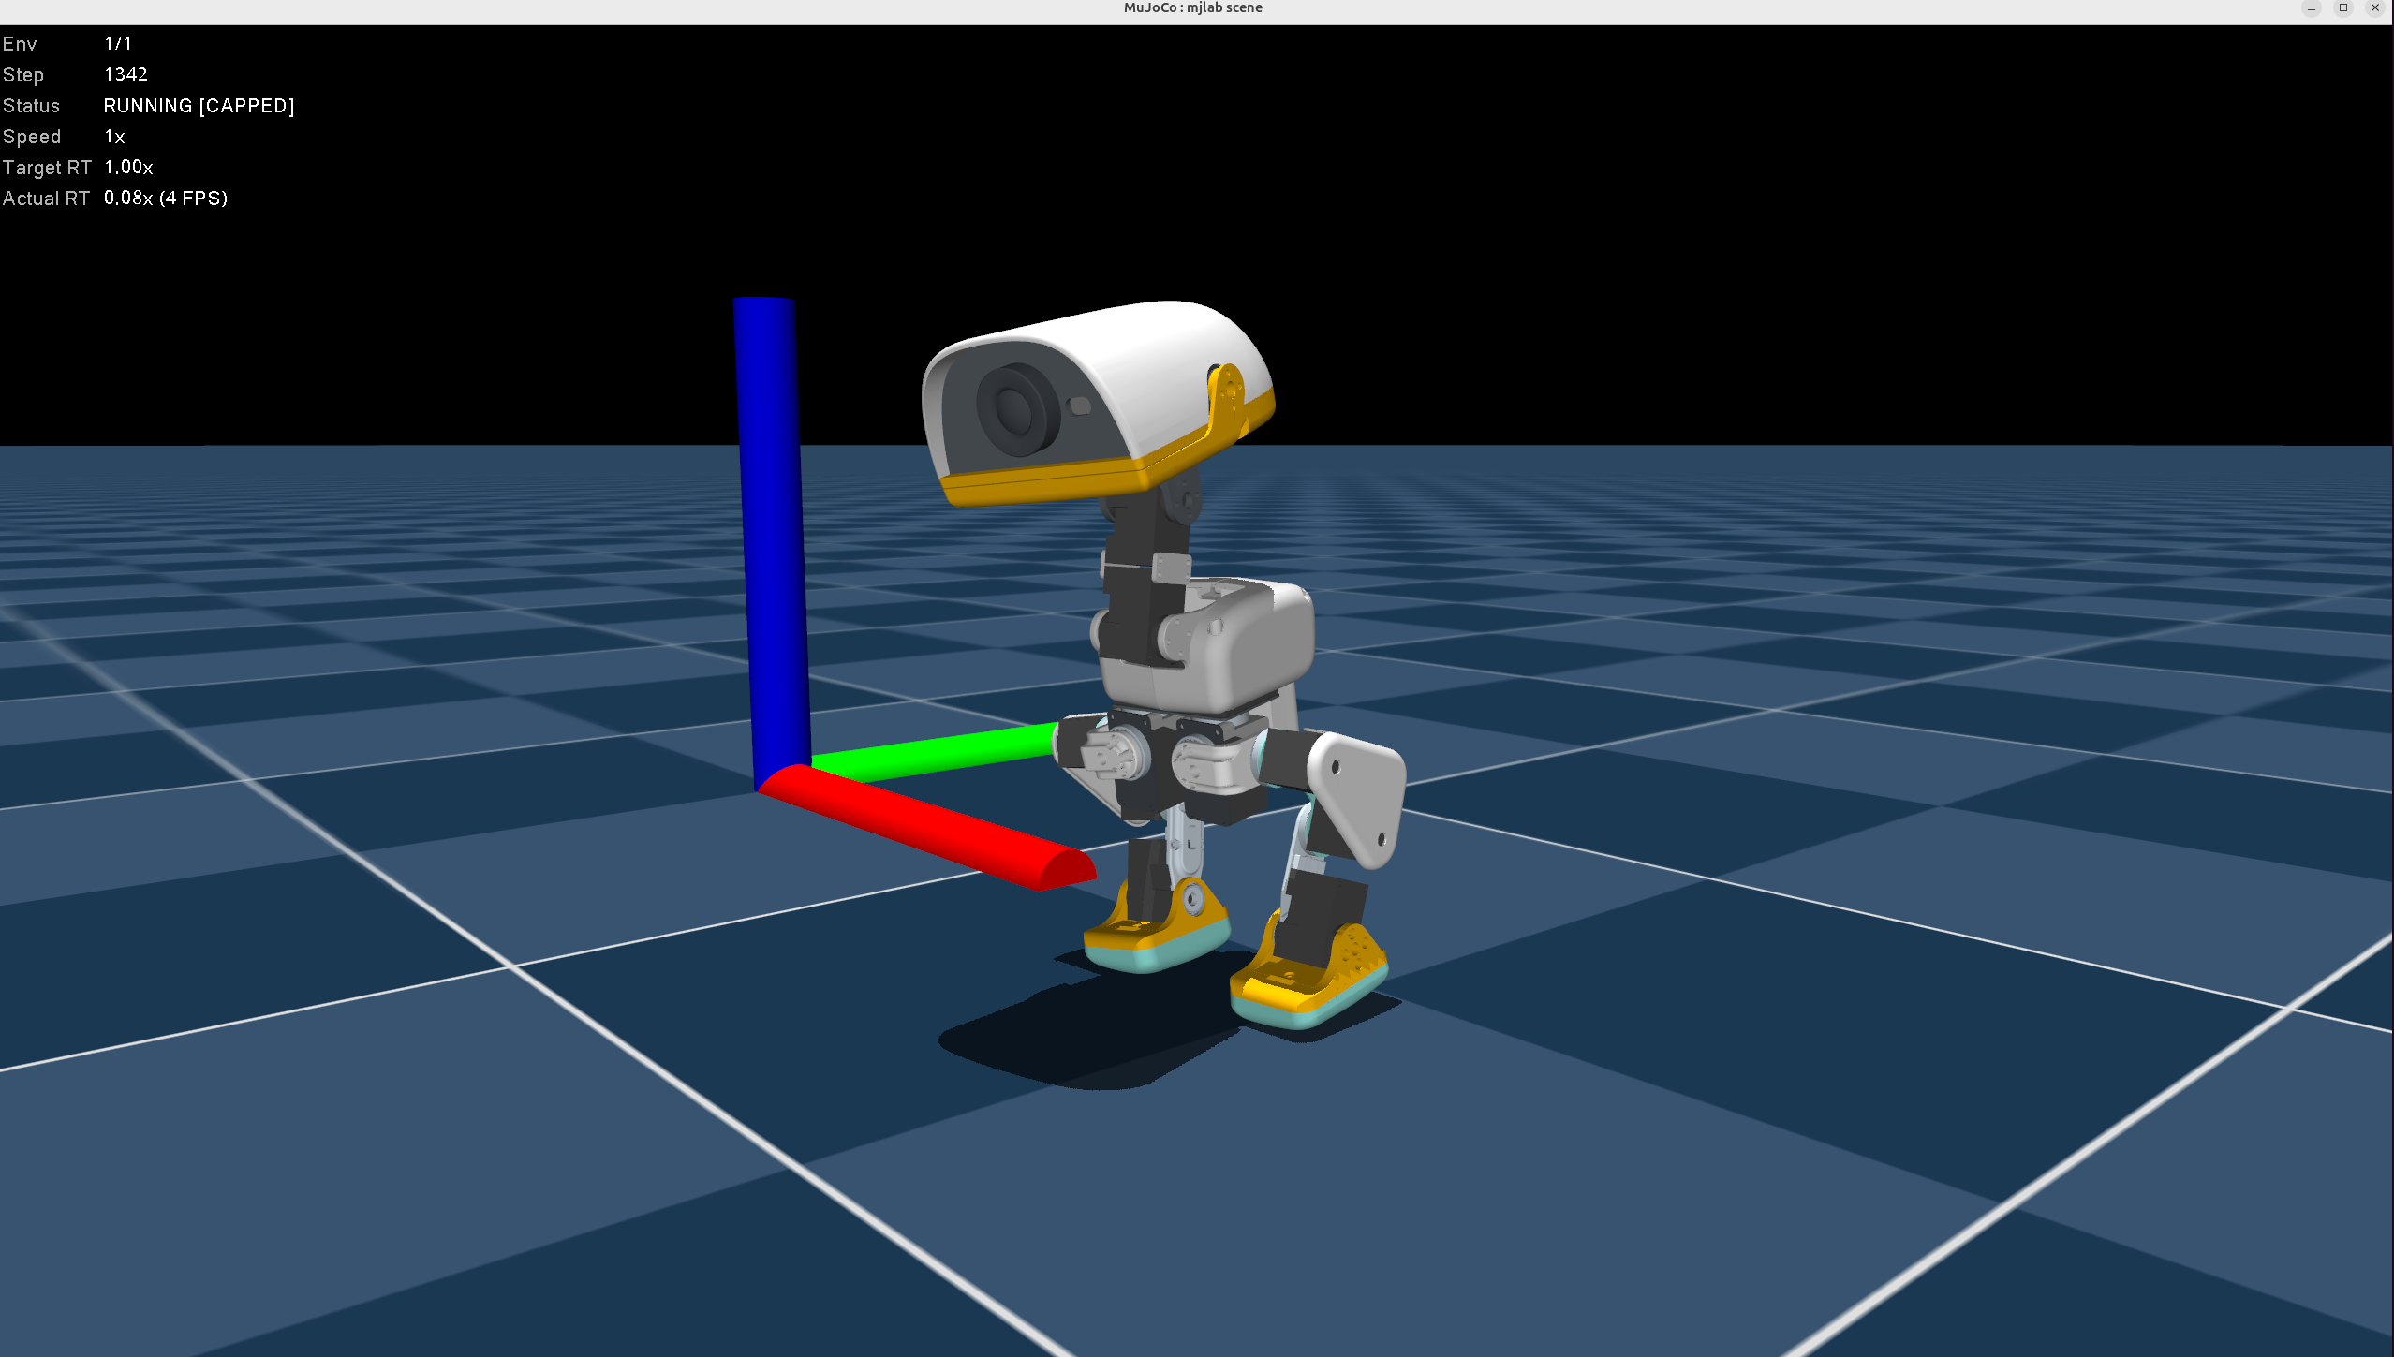Click the Env value 1/1
Viewport: 2394px width, 1357px height.
[x=118, y=43]
